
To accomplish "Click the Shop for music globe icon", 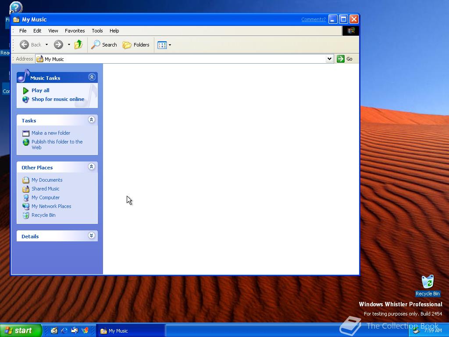I will pos(26,100).
